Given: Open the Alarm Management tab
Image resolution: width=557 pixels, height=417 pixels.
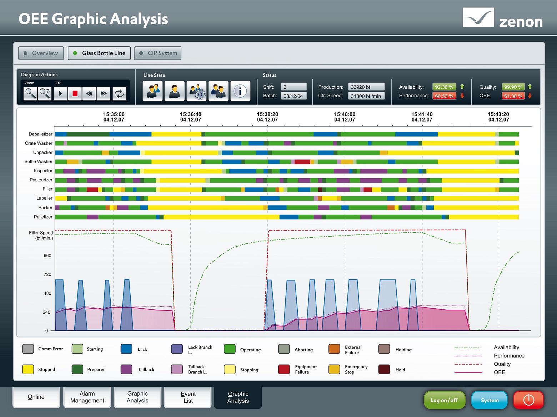Looking at the screenshot, I should tap(87, 397).
